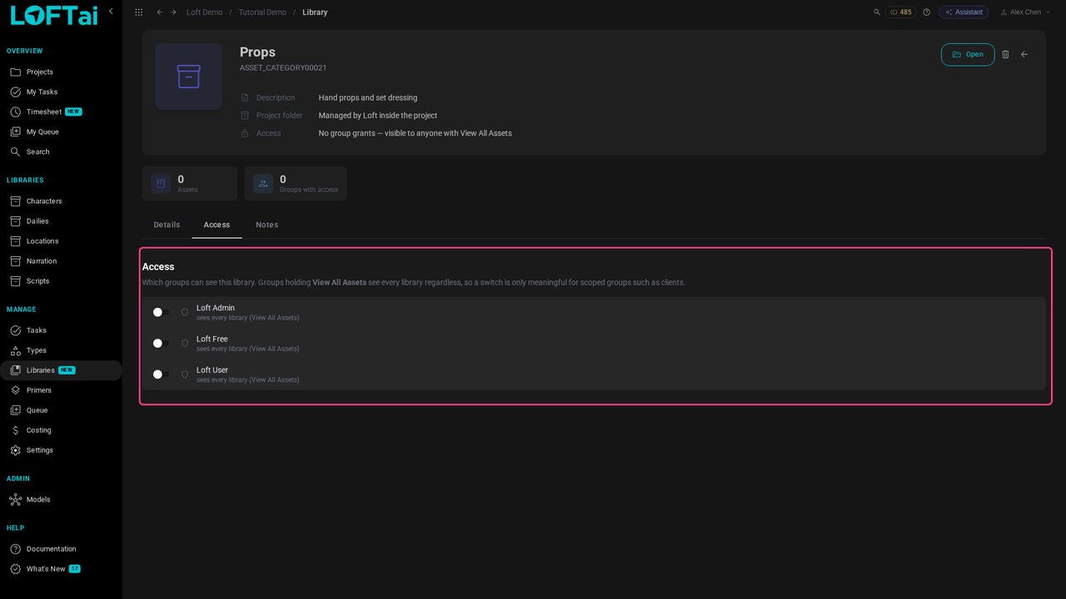Image resolution: width=1066 pixels, height=599 pixels.
Task: Click the Props library archive-box thumbnail
Action: point(189,77)
